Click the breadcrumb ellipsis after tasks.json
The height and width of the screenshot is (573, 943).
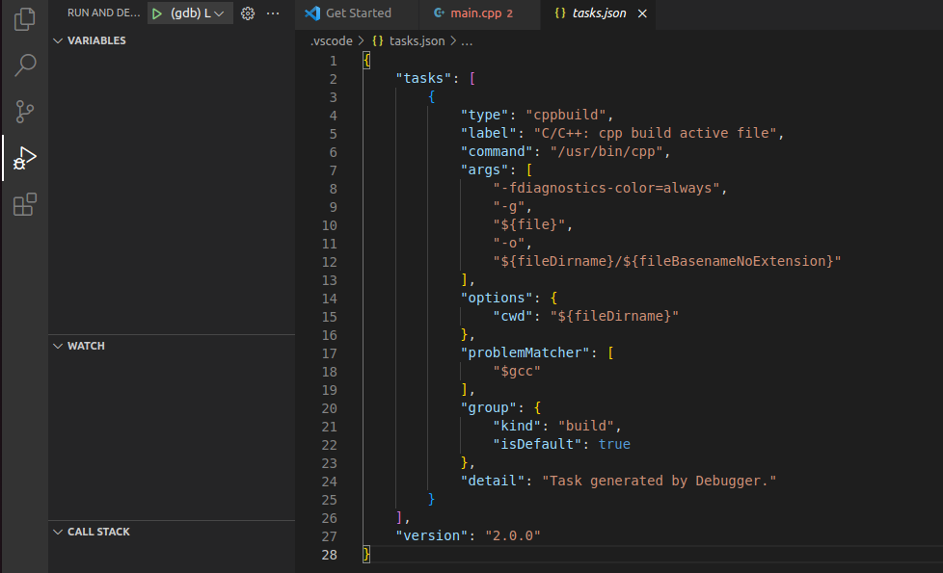pyautogui.click(x=467, y=41)
